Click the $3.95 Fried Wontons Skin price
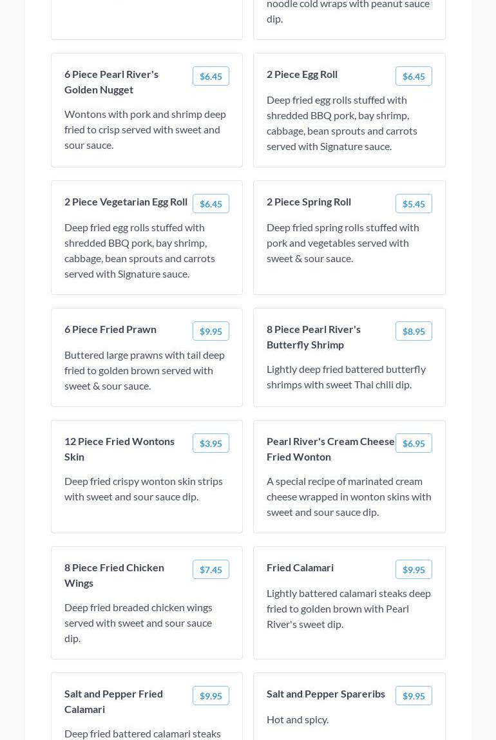 tap(211, 443)
